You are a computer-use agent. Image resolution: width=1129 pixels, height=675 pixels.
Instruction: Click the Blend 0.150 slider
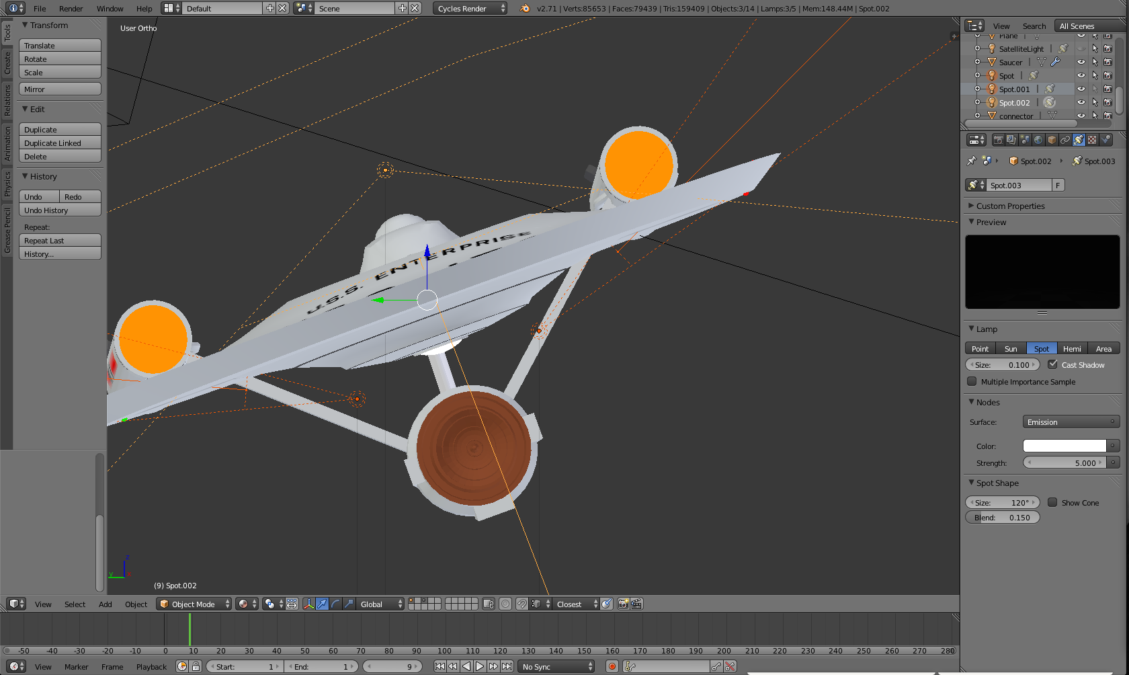pyautogui.click(x=1003, y=517)
